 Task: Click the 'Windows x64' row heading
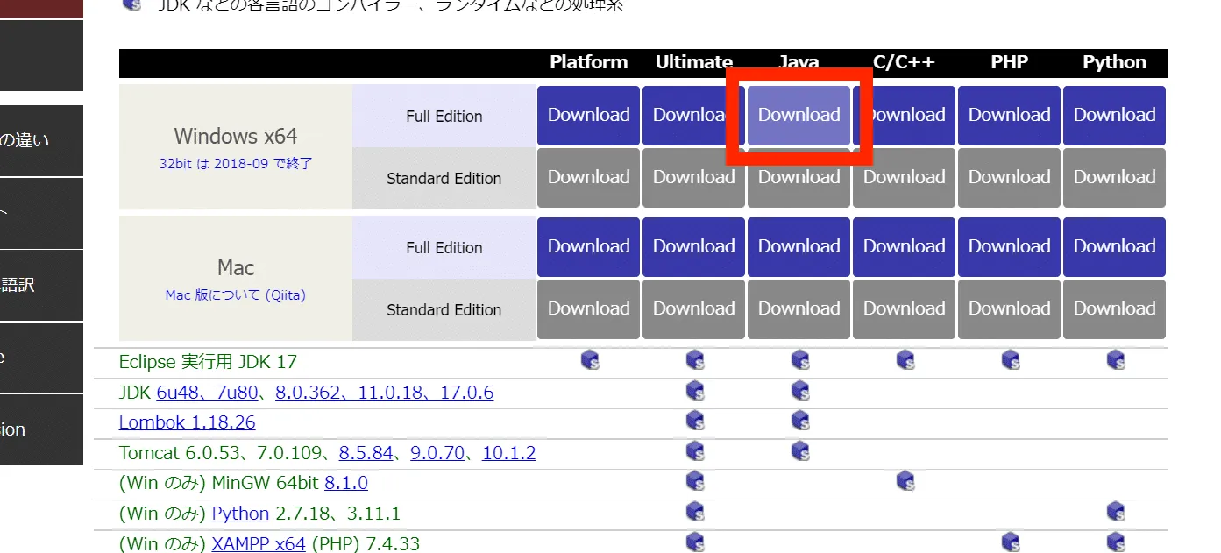[236, 136]
